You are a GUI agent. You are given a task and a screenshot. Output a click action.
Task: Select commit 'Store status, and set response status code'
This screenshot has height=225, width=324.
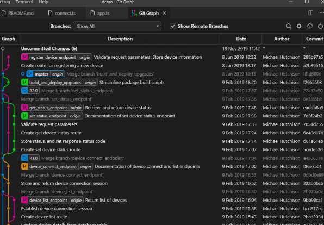click(x=162, y=141)
